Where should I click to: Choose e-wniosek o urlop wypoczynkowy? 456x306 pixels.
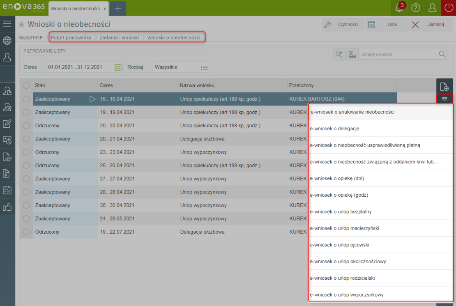point(347,294)
